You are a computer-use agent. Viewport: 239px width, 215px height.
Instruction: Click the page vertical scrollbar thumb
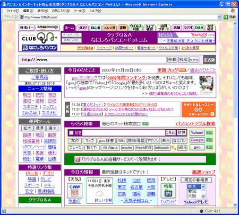pos(235,71)
